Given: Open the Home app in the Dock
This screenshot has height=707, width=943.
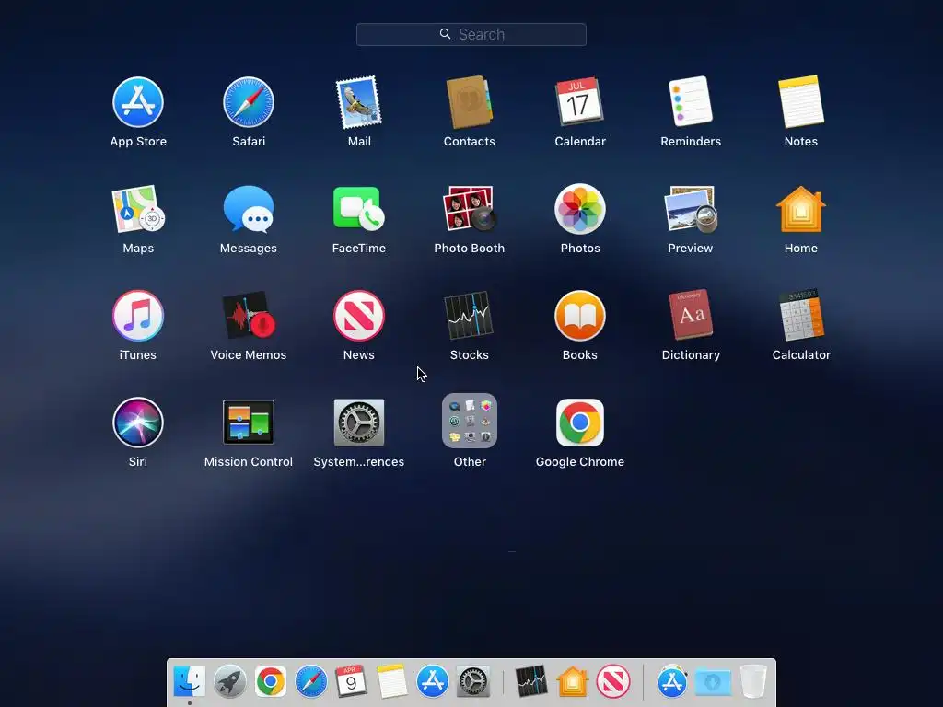Looking at the screenshot, I should coord(573,681).
